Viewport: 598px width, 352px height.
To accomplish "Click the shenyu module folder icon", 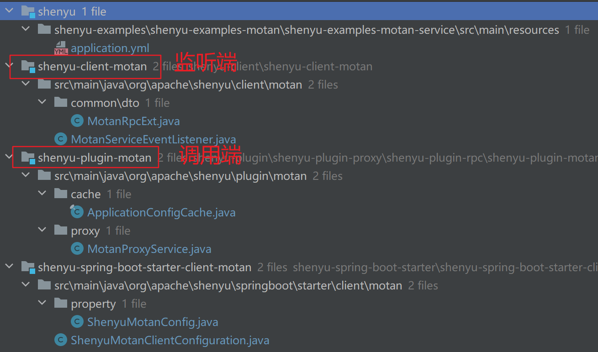I will point(28,12).
